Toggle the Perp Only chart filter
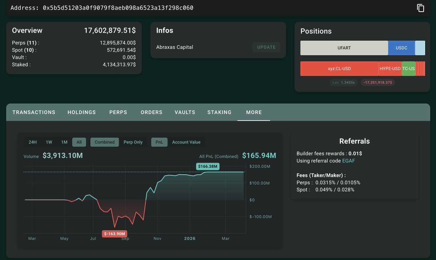 point(133,142)
